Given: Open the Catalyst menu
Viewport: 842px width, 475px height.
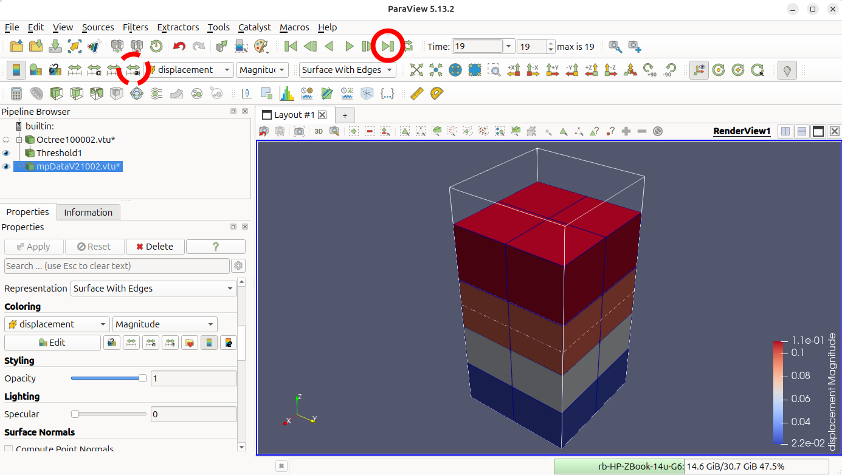Looking at the screenshot, I should point(255,27).
